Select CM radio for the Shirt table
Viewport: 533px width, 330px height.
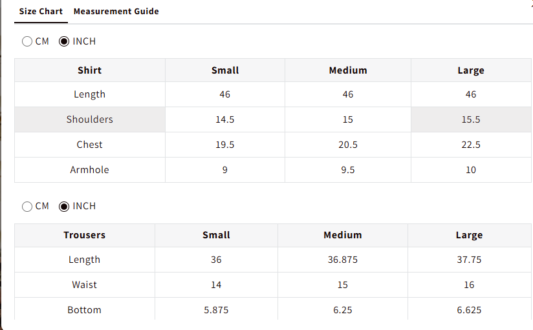27,41
